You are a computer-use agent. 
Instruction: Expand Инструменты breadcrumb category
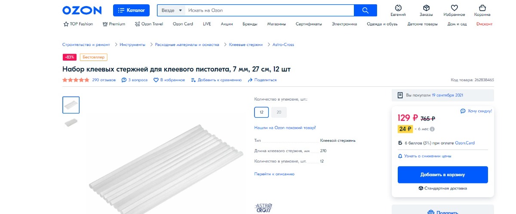[132, 45]
